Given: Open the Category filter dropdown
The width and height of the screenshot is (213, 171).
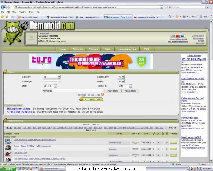Looking at the screenshot, I should (52, 77).
